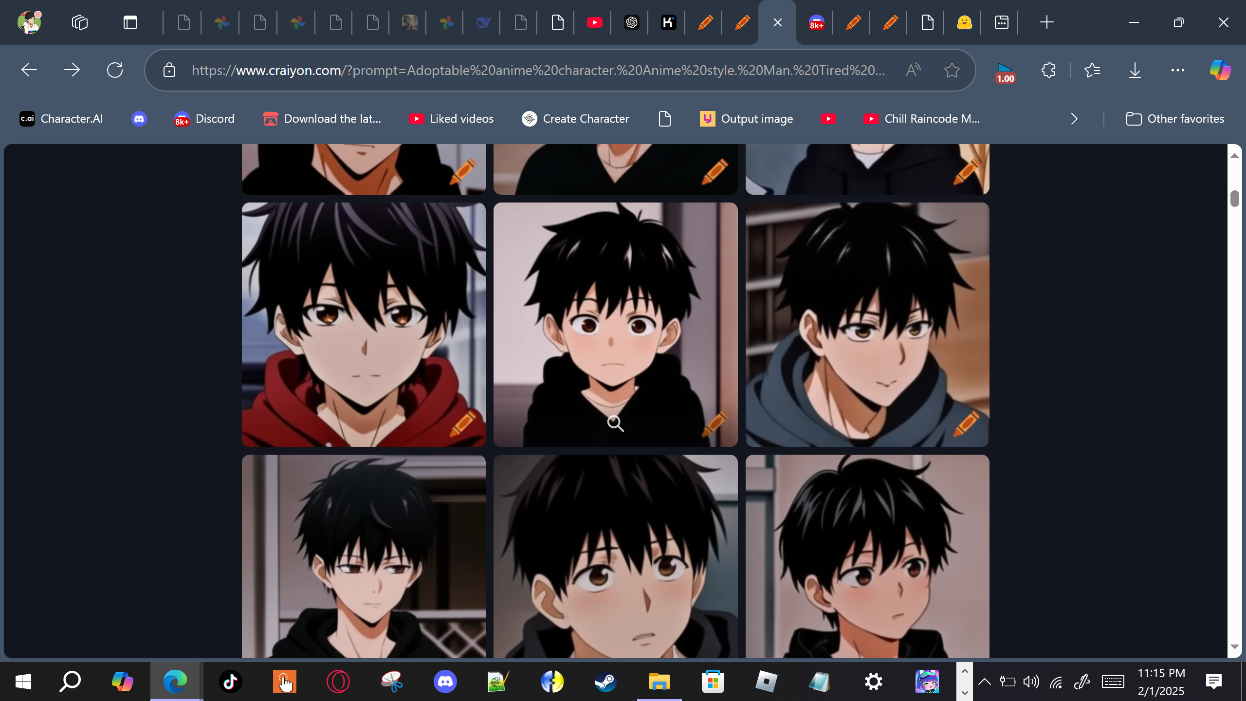This screenshot has height=701, width=1246.
Task: Refresh the Craiyon page
Action: tap(115, 70)
